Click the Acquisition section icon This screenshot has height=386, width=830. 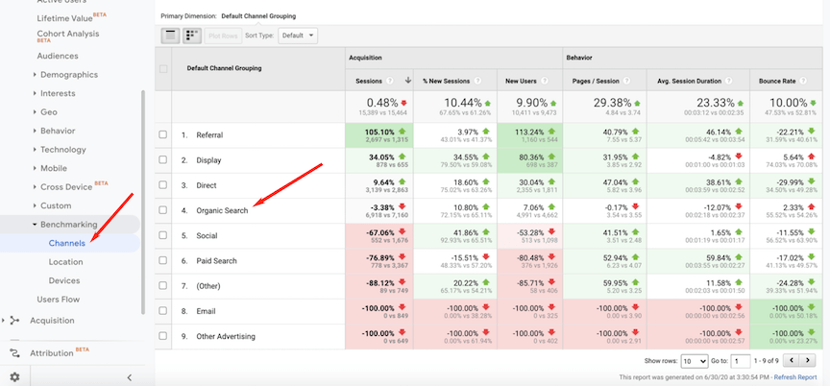(14, 321)
